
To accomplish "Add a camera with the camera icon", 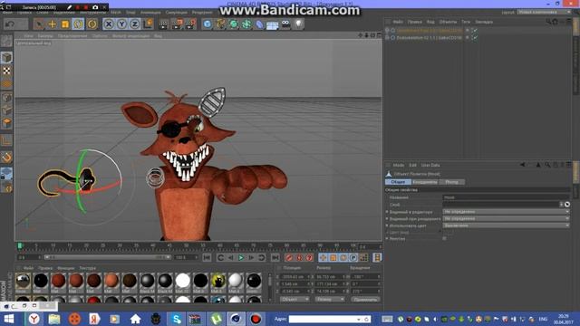I will (285, 24).
